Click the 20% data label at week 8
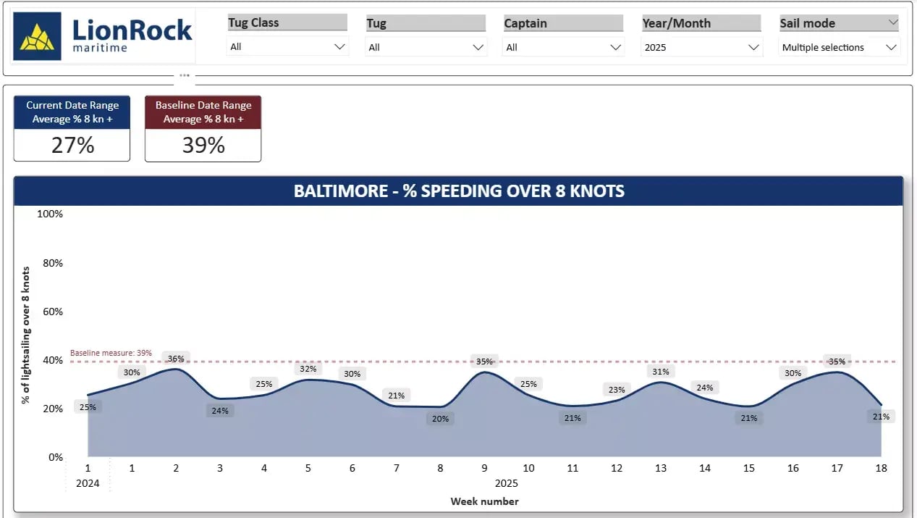 (440, 419)
